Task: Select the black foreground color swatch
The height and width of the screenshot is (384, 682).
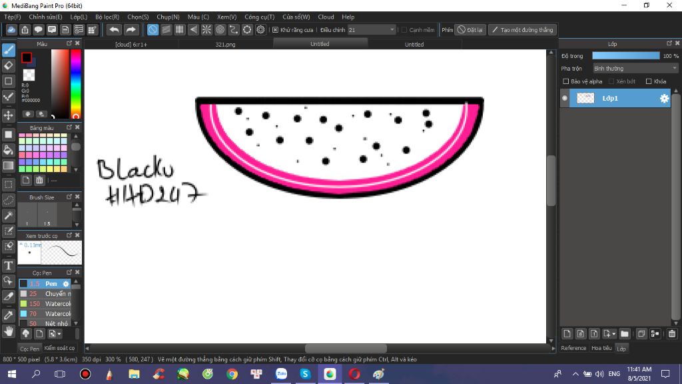Action: tap(27, 57)
